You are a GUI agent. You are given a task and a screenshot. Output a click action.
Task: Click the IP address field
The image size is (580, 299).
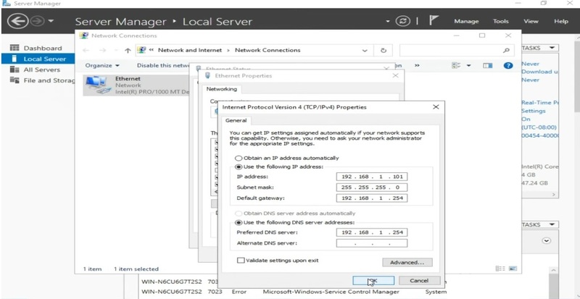point(372,177)
